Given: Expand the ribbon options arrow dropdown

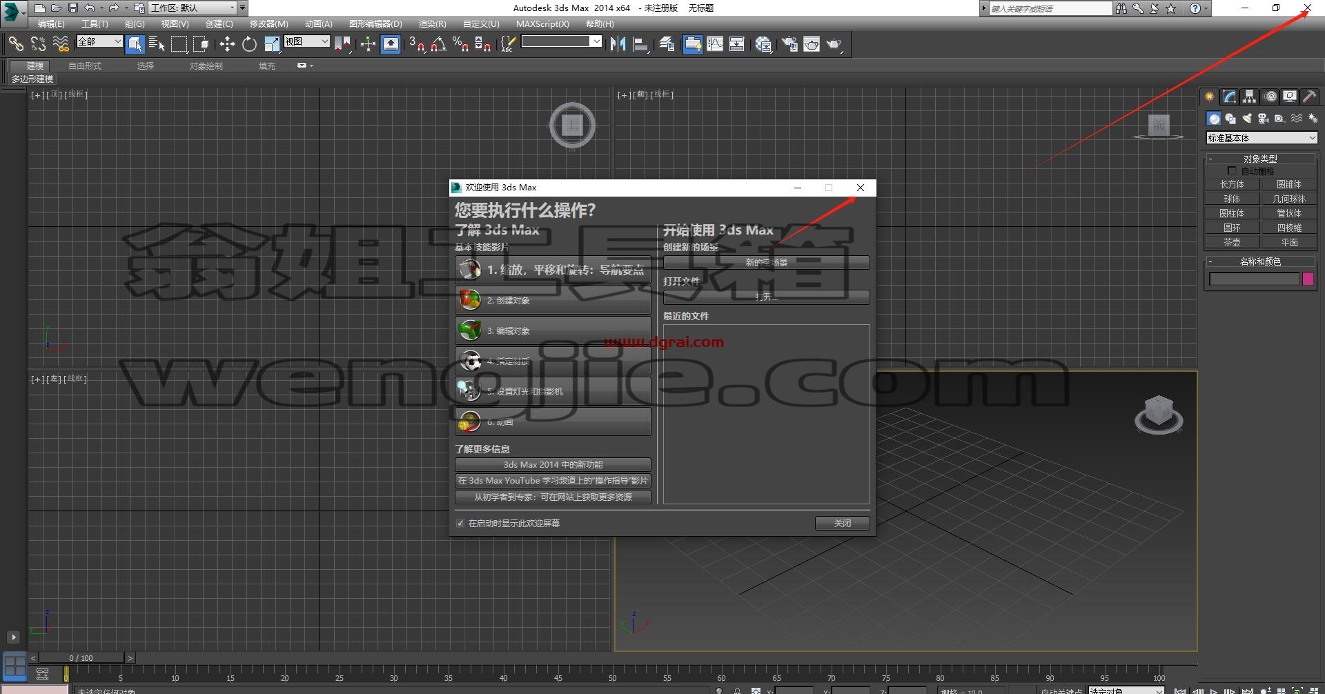Looking at the screenshot, I should [305, 66].
